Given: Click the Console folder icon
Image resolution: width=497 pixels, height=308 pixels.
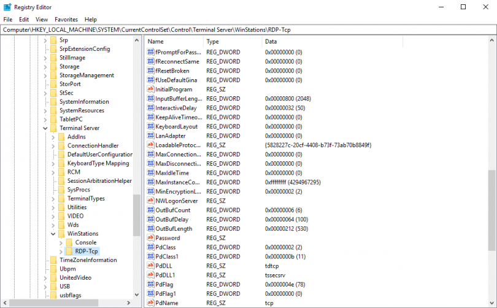Looking at the screenshot, I should pos(69,242).
